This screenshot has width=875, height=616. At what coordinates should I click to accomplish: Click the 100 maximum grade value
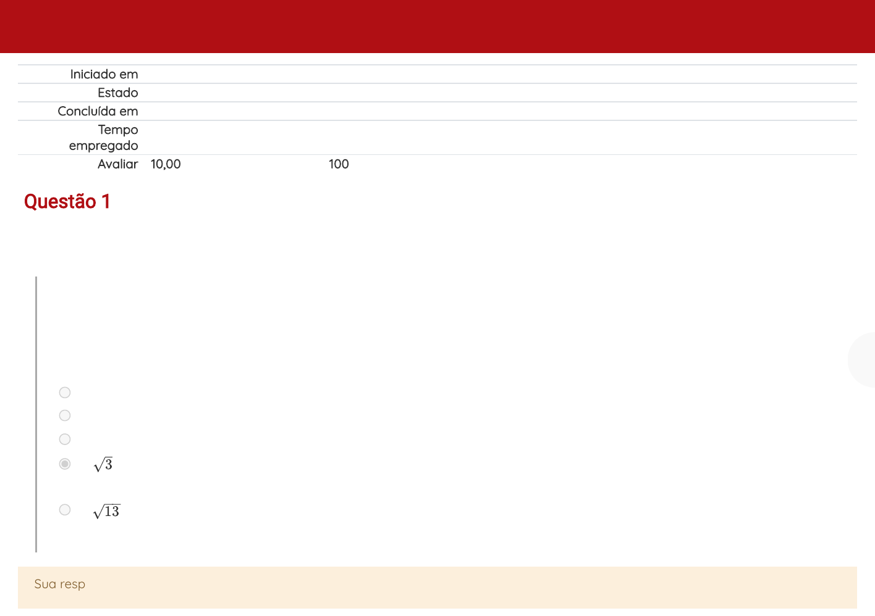click(x=339, y=164)
